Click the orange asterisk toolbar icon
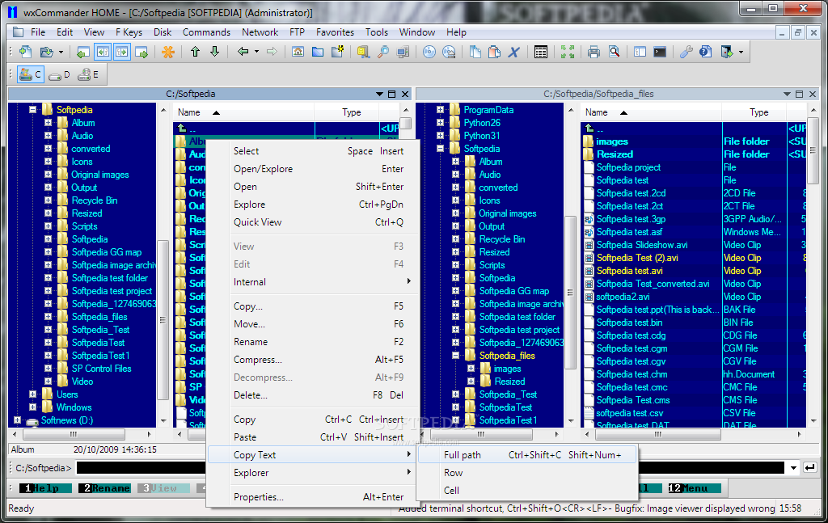The image size is (828, 523). tap(168, 52)
